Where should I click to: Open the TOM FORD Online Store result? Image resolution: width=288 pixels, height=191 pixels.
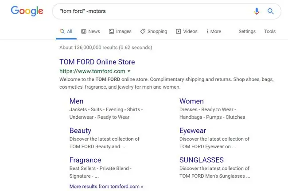coord(97,62)
